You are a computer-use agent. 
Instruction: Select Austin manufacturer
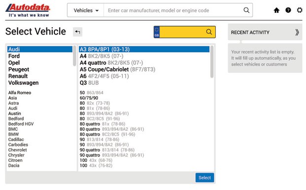(x=14, y=114)
